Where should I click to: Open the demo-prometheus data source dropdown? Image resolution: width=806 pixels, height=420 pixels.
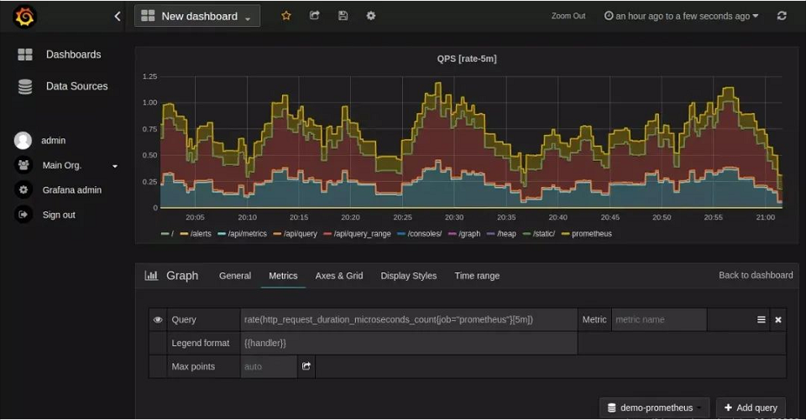[x=655, y=407]
